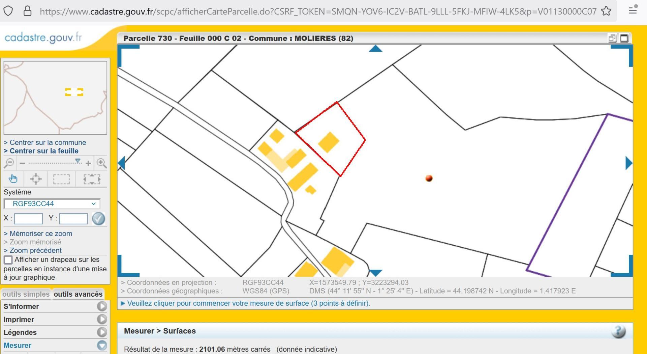Click the fit-to-extent zoom tool

coord(92,179)
